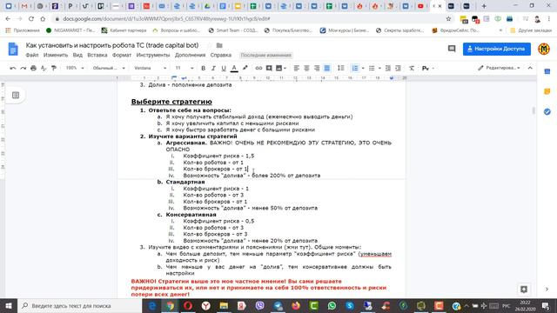557x313 pixels.
Task: Click the print icon
Action: [33, 68]
